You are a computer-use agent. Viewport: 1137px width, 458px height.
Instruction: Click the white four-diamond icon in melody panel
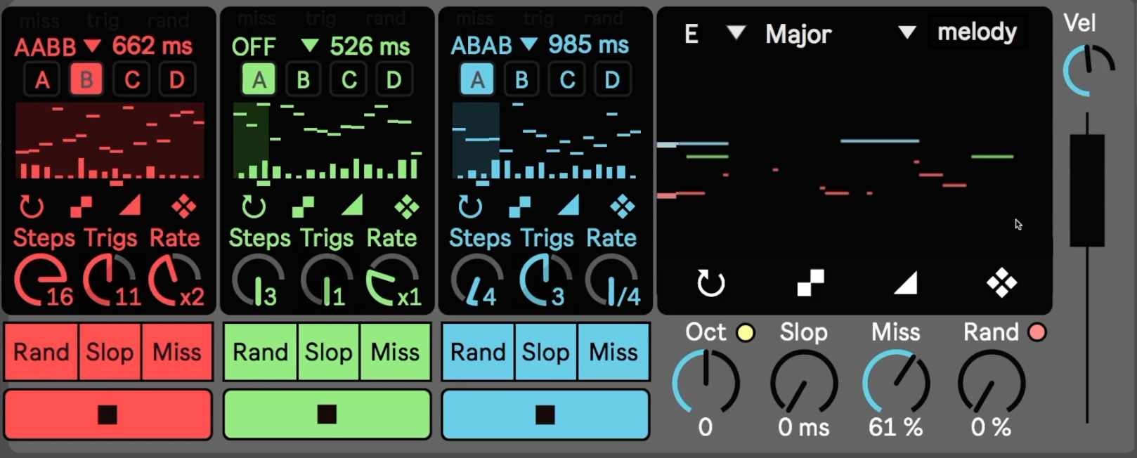click(1001, 283)
